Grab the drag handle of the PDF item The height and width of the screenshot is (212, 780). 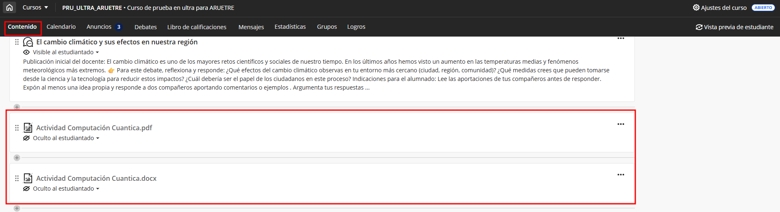point(17,128)
